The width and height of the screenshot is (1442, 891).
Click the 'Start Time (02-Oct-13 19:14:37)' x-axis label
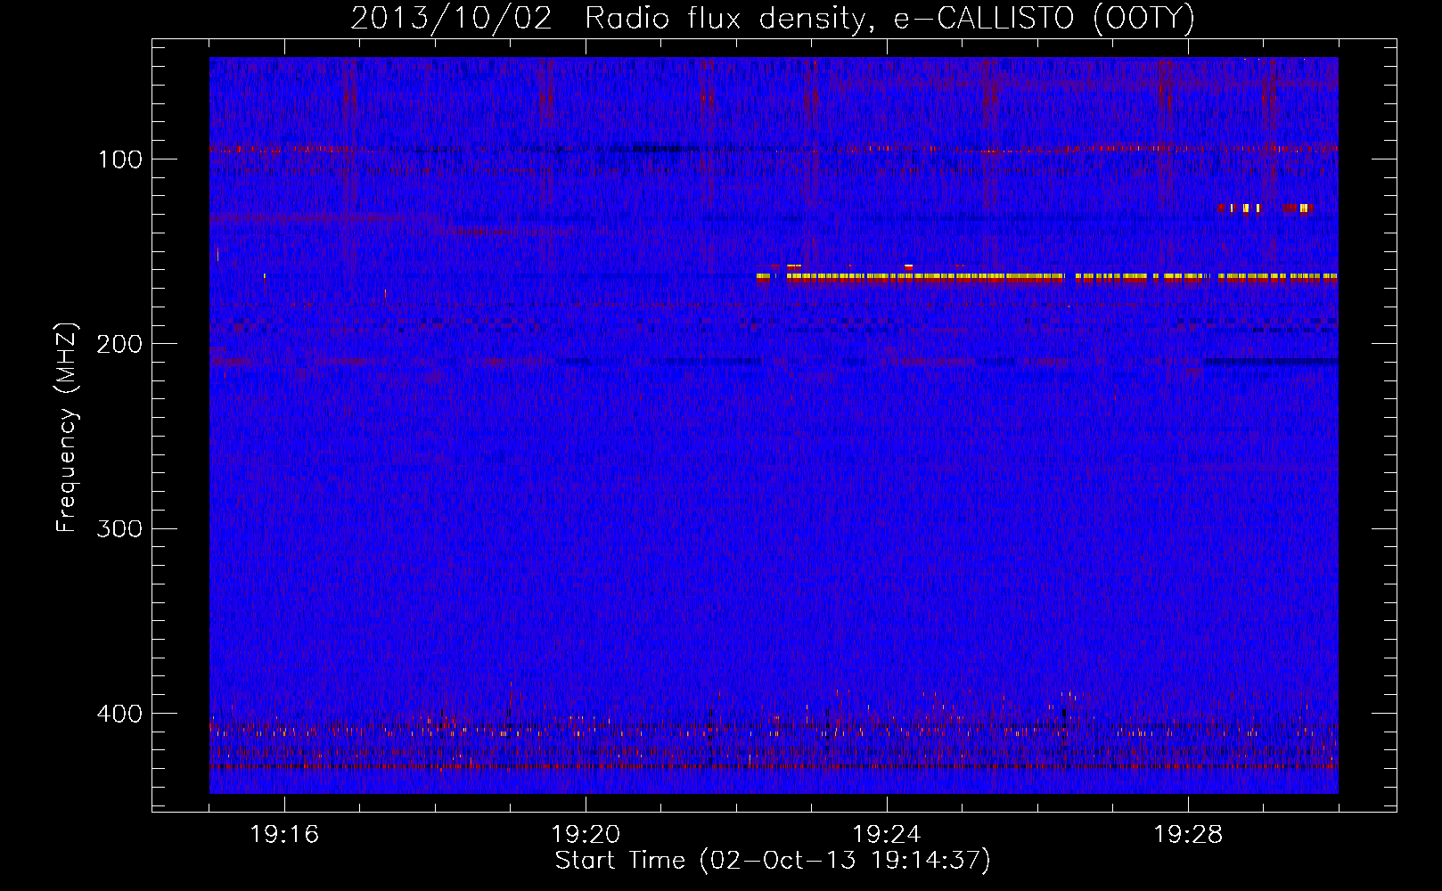point(773,861)
